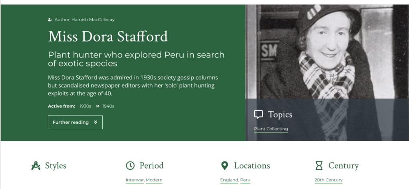Open the Interwar period link
This screenshot has width=409, height=189.
coord(135,180)
